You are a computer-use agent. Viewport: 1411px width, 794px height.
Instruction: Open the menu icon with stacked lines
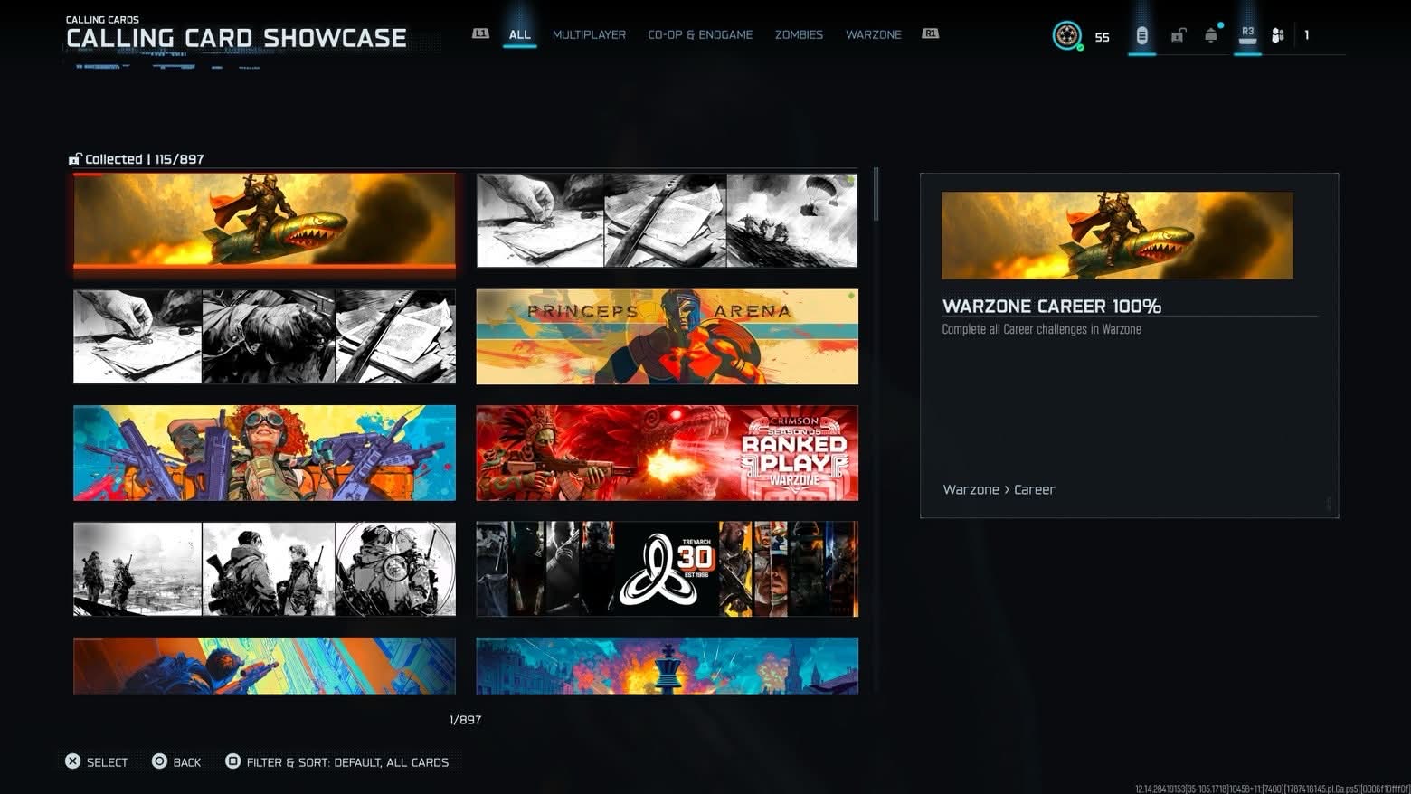coord(1141,35)
